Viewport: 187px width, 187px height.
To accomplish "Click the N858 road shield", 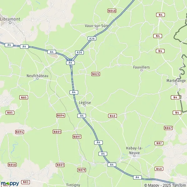I will pyautogui.click(x=12, y=165).
